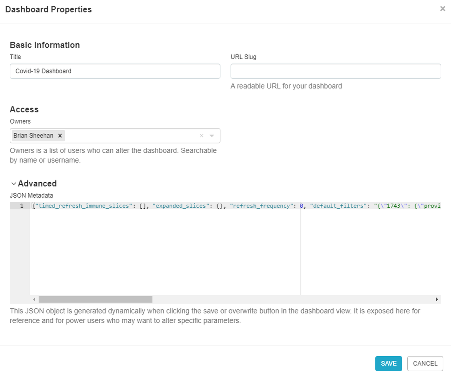Save the dashboard properties

pos(388,363)
